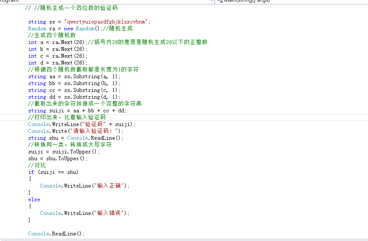Click the line Console.Write("请输入验证码：")
The image size is (368, 241).
point(76,131)
